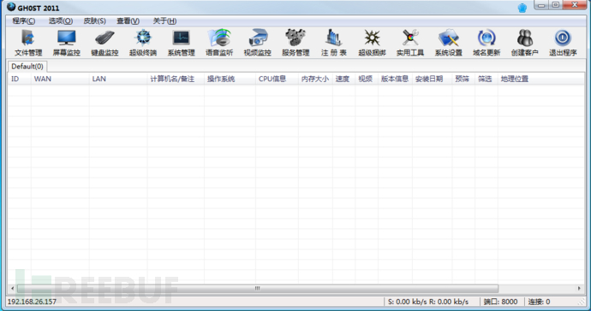Viewport: 591px width, 311px height.
Task: Click the 地理位置 column header
Action: (540, 79)
